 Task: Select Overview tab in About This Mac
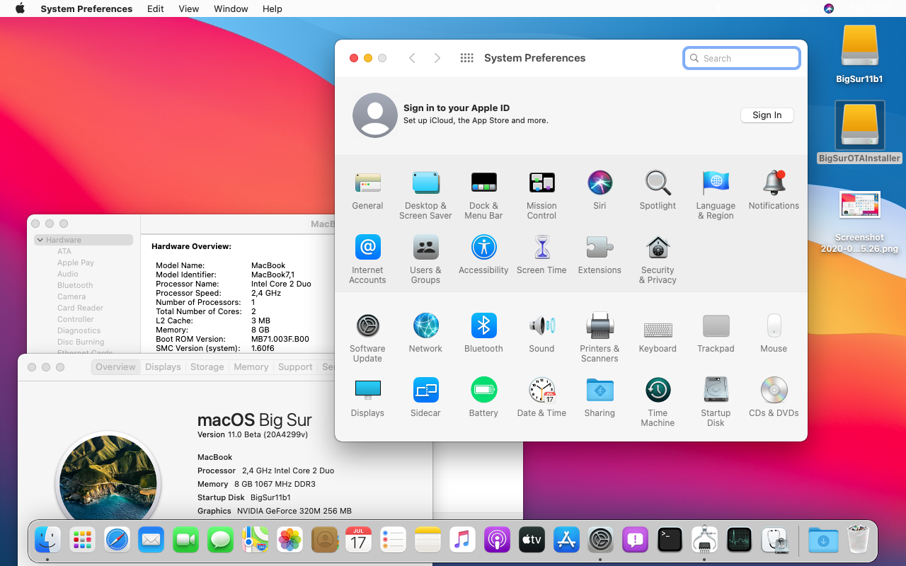pyautogui.click(x=115, y=367)
